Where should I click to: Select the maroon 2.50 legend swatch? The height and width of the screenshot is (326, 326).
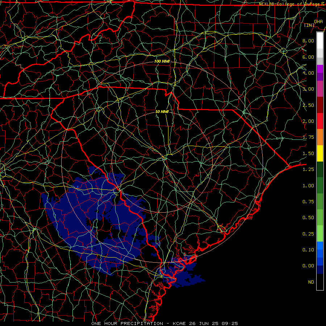pos(320,105)
